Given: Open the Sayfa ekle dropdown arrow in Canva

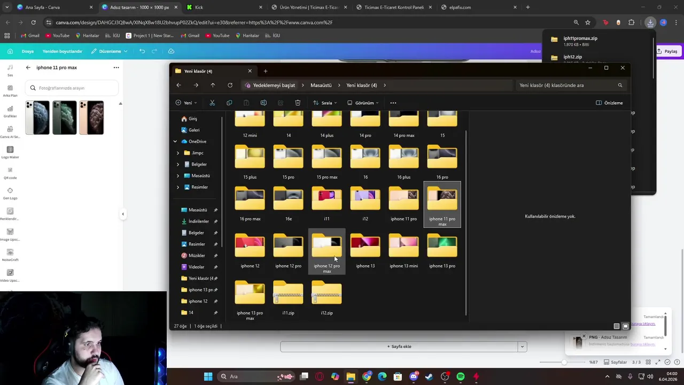Looking at the screenshot, I should (522, 346).
